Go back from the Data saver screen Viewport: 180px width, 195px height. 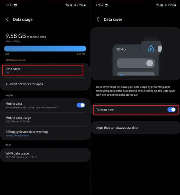tap(98, 19)
